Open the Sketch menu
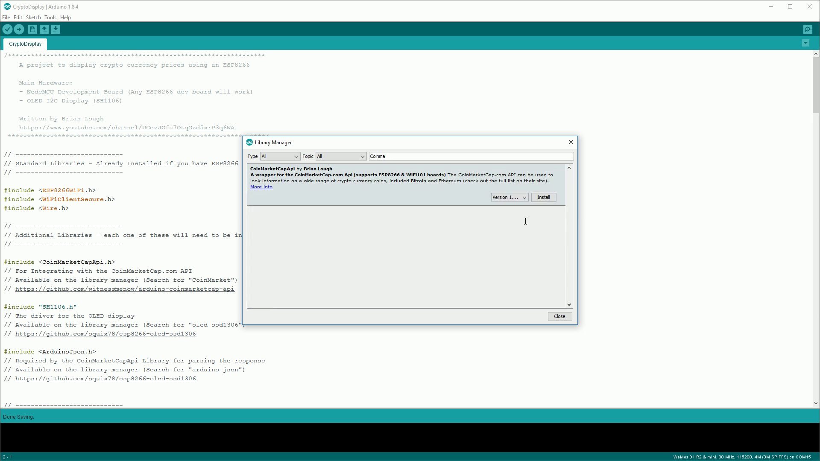The height and width of the screenshot is (461, 820). pyautogui.click(x=33, y=18)
